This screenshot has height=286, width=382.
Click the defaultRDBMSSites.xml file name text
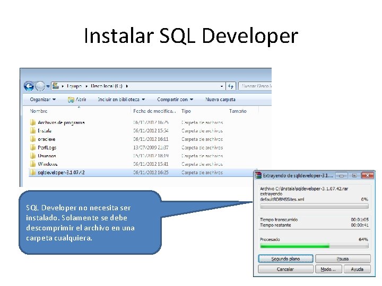pyautogui.click(x=282, y=200)
